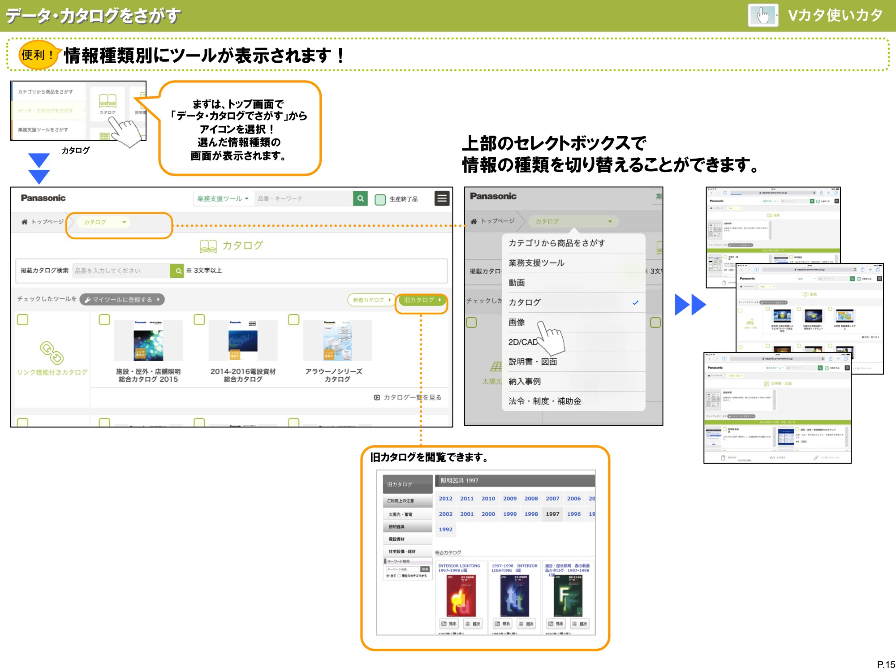Choose 説明書・図面 in the dropdown list
This screenshot has width=896, height=672.
[533, 362]
